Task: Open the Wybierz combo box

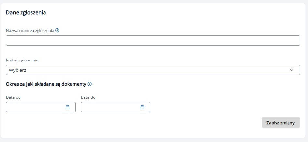Action: tap(153, 70)
